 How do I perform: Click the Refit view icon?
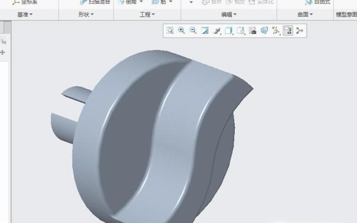pyautogui.click(x=170, y=31)
